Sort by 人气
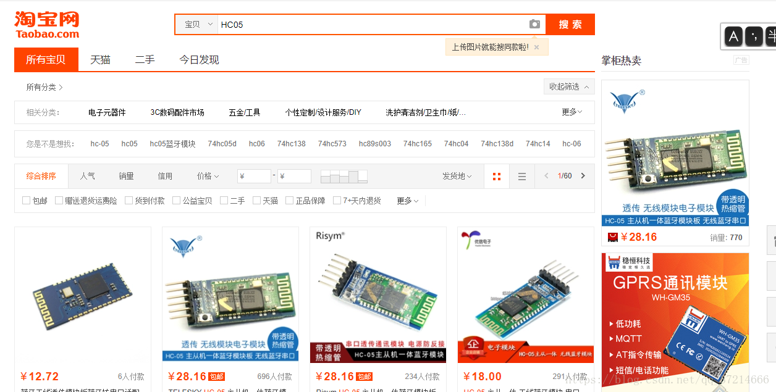Screen dimensions: 776x392 tap(88, 177)
